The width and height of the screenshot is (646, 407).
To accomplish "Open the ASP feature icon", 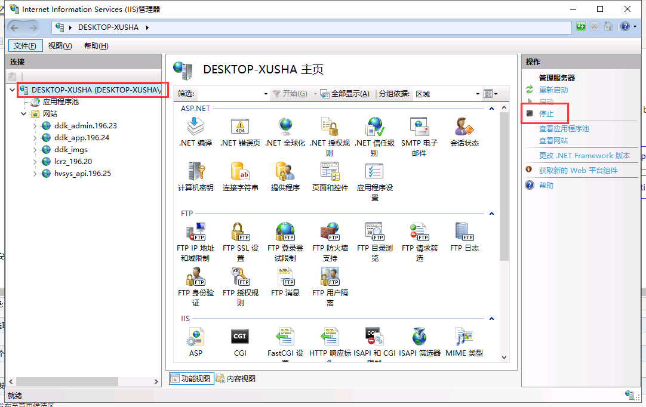I will 196,337.
